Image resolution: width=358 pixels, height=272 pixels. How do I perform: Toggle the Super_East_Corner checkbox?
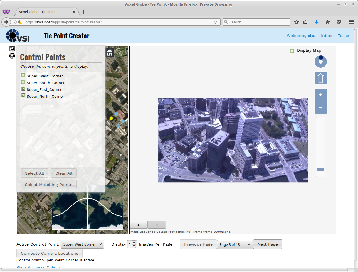click(23, 89)
